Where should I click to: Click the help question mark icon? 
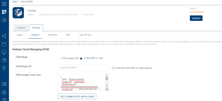113,68
